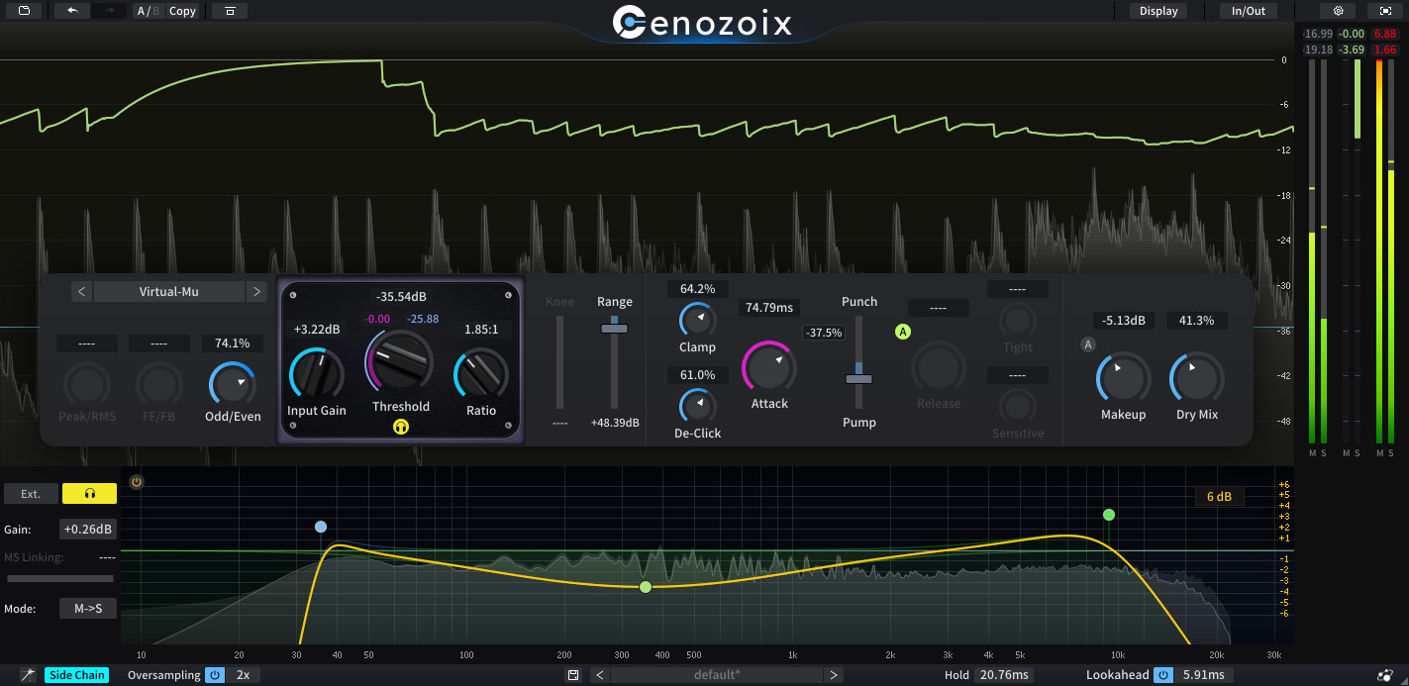Click the Makeup knob
The image size is (1409, 686).
1123,378
